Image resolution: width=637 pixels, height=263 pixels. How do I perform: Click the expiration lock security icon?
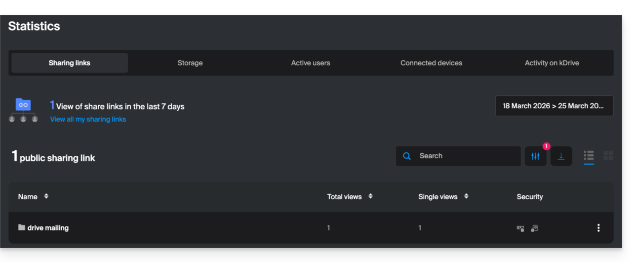534,228
